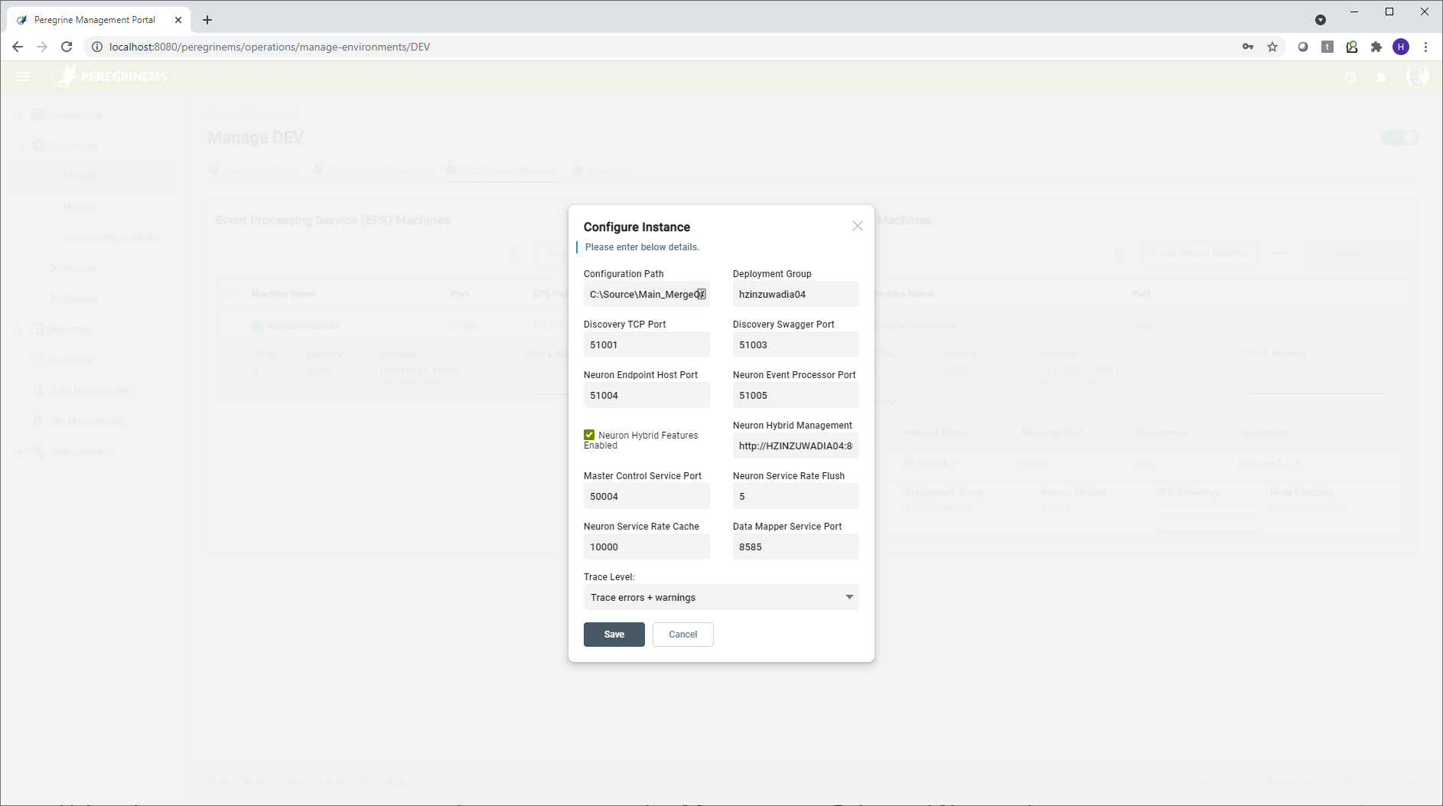Click the address bar URL

[x=269, y=47]
